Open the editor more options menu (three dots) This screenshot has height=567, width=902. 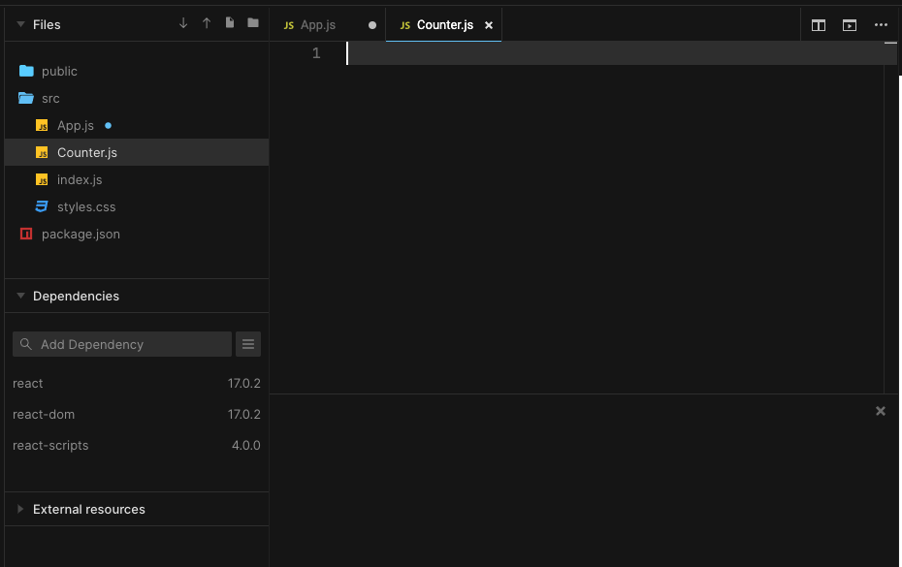[x=880, y=25]
